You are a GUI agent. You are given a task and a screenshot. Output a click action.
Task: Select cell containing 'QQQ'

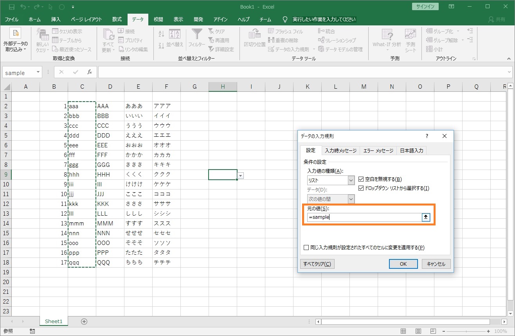pos(110,263)
